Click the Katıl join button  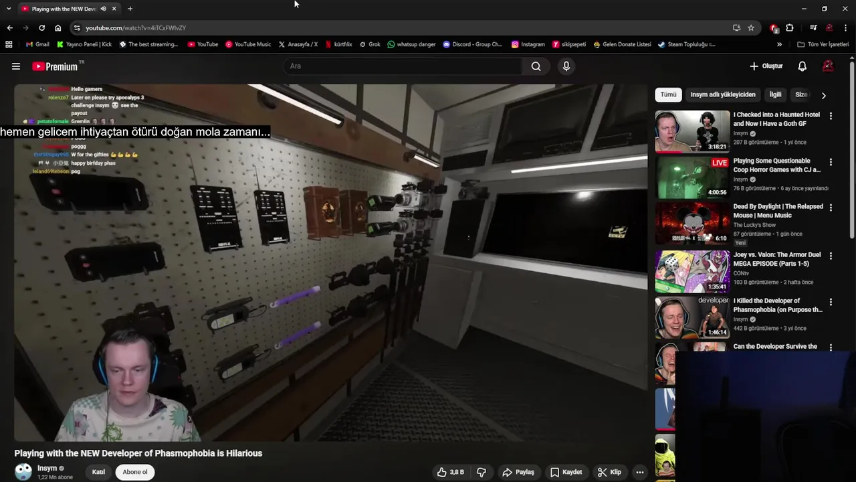[98, 472]
